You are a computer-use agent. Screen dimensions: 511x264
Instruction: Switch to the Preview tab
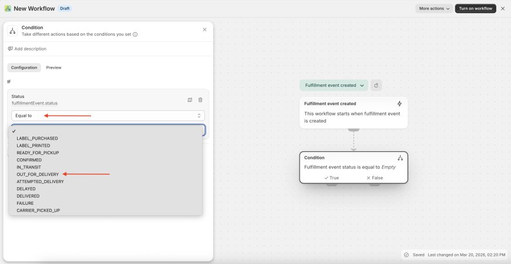(53, 67)
